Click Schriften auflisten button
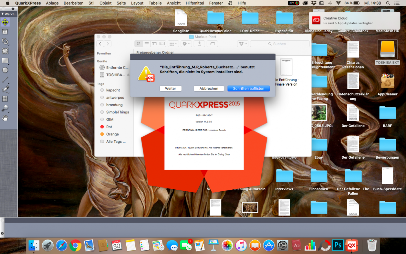406x254 pixels. 249,88
